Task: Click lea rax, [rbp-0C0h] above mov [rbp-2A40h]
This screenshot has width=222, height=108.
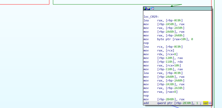Action: click(163, 73)
